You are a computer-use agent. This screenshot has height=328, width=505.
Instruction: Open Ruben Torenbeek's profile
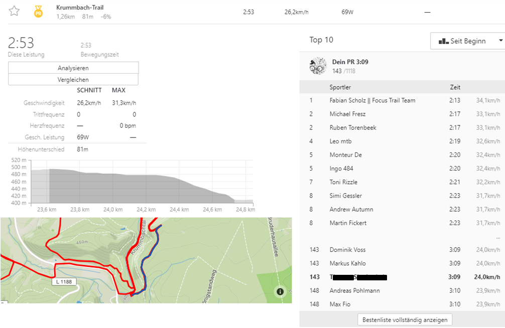pyautogui.click(x=352, y=127)
